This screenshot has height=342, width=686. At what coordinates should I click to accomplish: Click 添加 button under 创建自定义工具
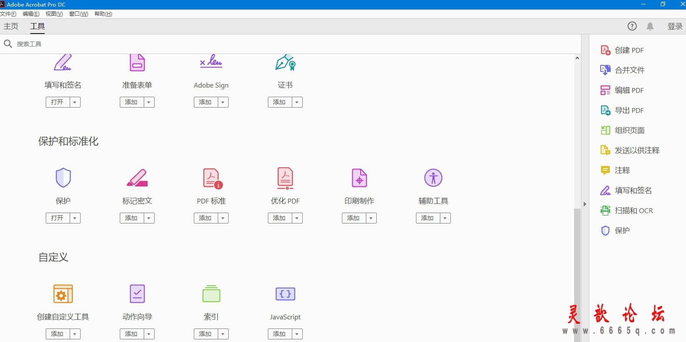tap(57, 334)
